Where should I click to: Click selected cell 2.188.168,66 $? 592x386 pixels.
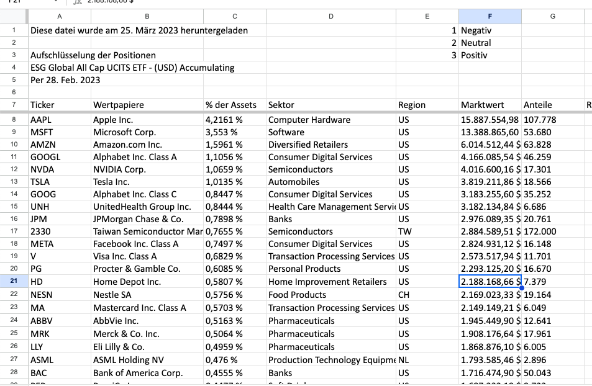click(490, 282)
